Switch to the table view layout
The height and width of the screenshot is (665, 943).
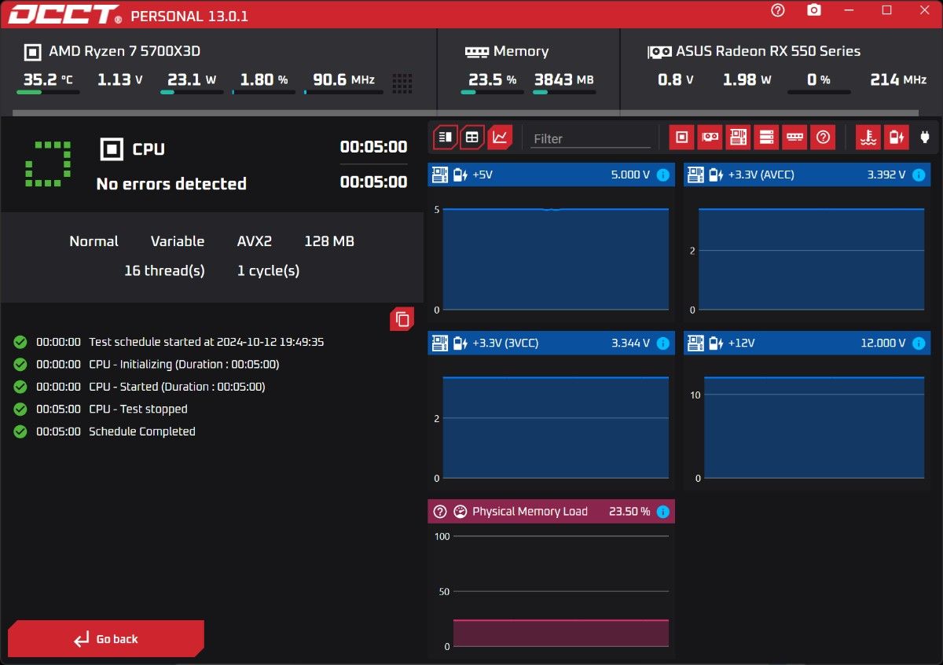click(472, 137)
